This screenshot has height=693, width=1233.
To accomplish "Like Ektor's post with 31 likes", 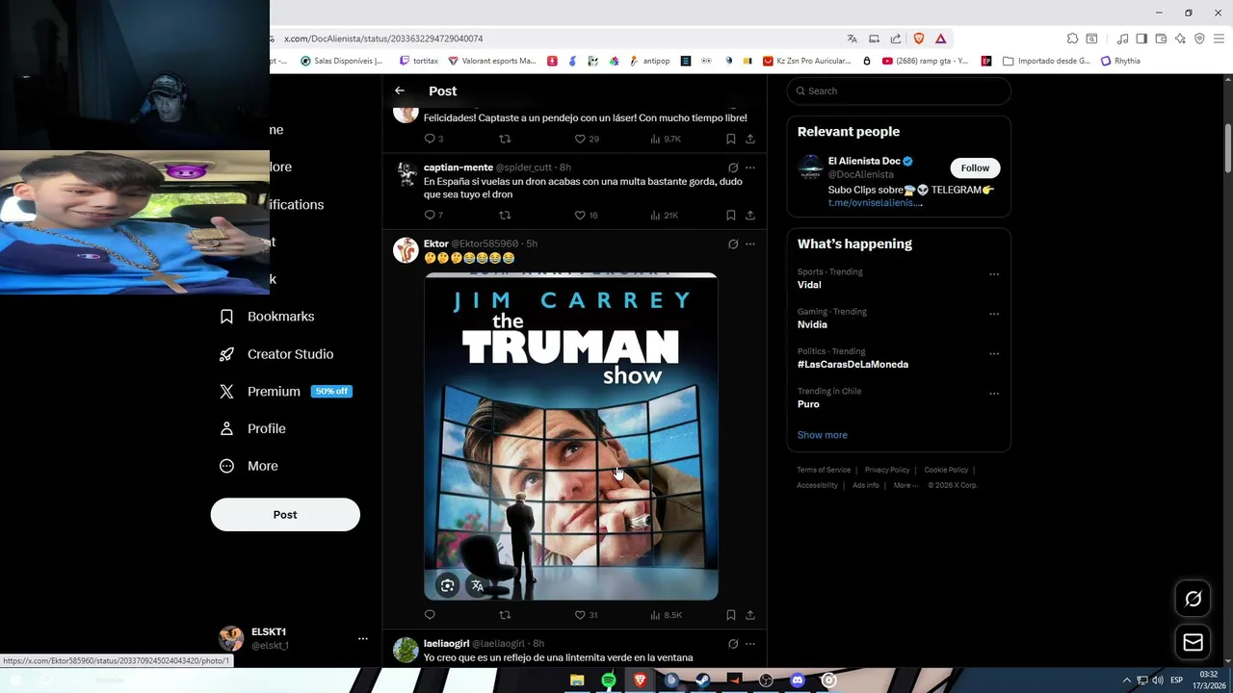I will (x=587, y=615).
